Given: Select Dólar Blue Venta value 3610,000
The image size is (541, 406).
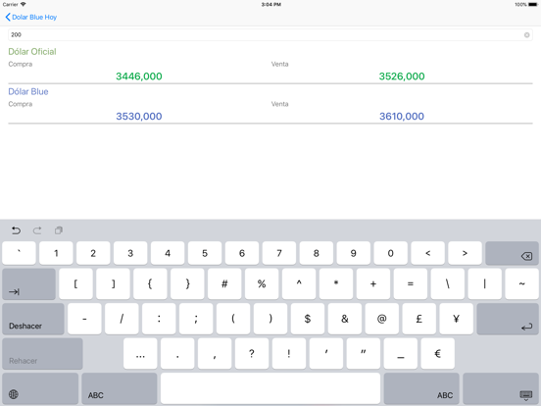Looking at the screenshot, I should (x=402, y=117).
